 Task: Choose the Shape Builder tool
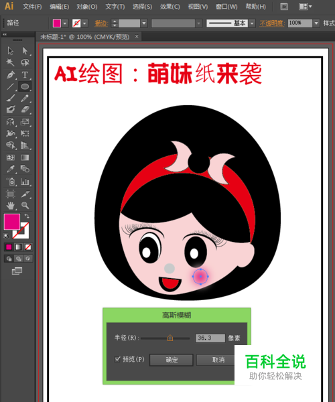coord(10,145)
